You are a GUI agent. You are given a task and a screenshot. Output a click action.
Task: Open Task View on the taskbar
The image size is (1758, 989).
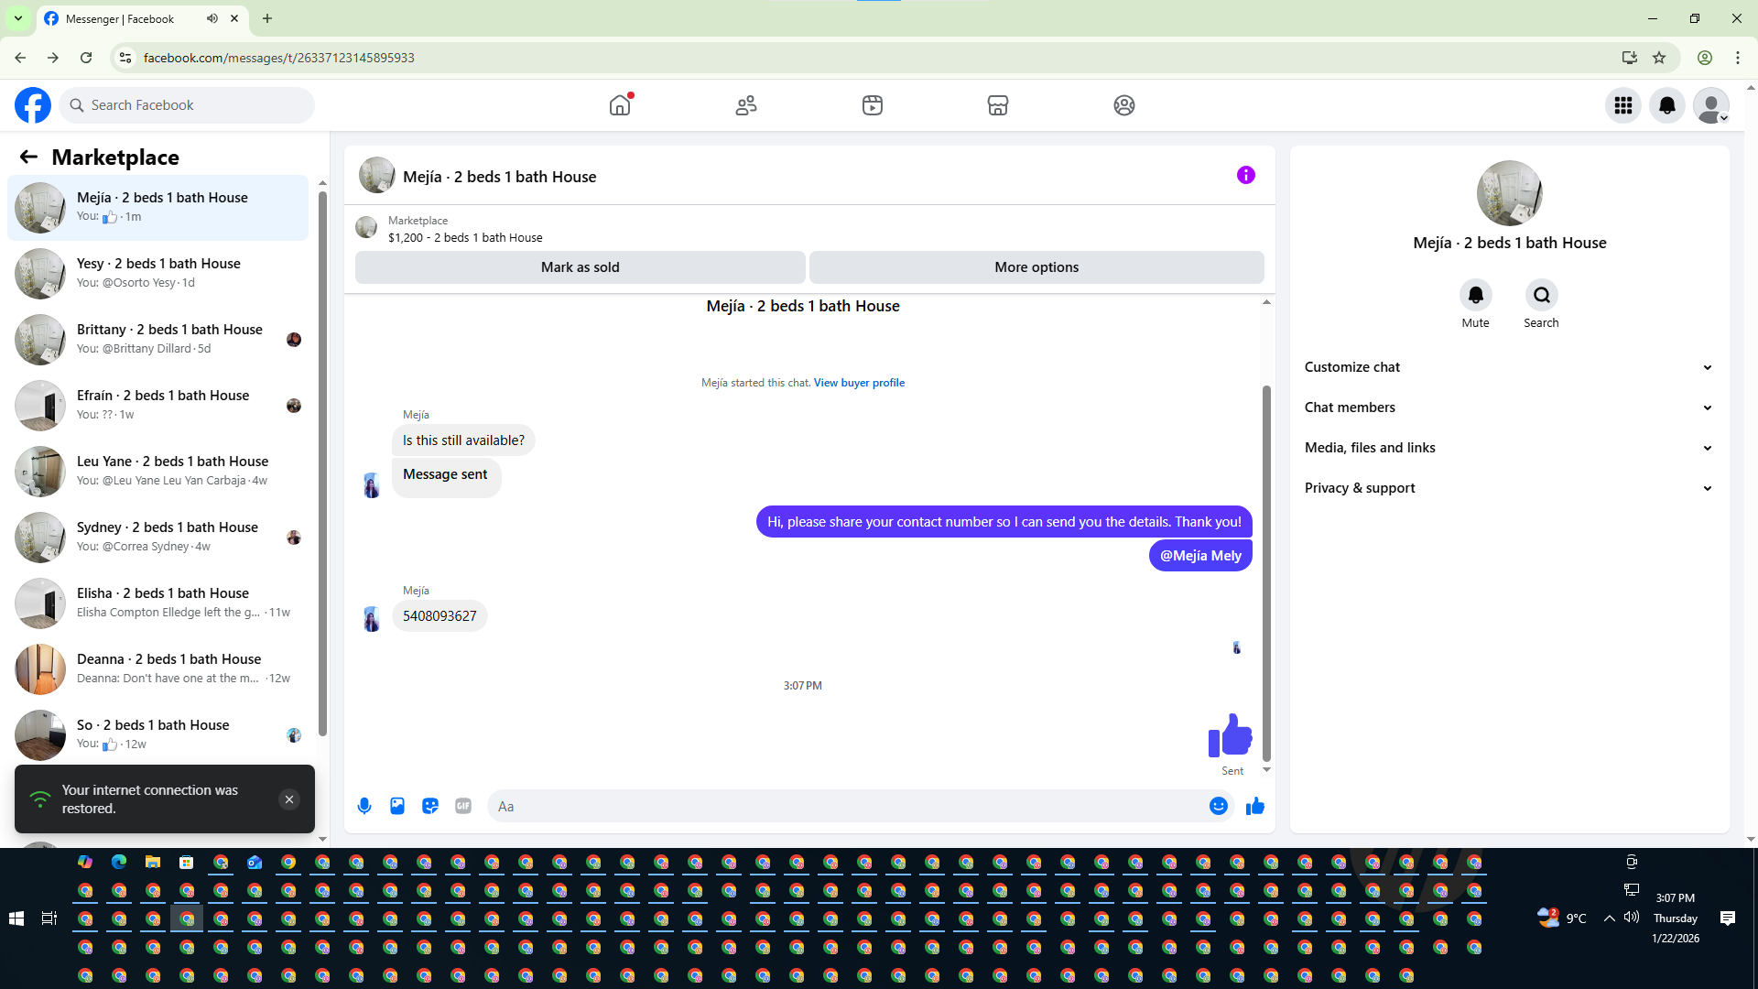(49, 918)
